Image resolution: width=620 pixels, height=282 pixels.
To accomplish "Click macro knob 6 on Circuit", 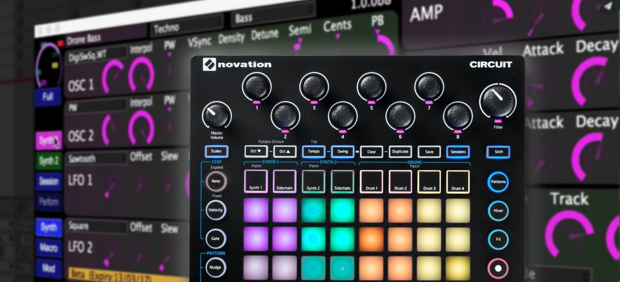I will 400,116.
